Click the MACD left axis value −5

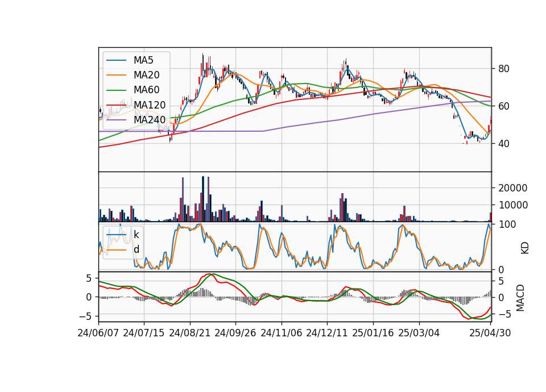point(85,316)
